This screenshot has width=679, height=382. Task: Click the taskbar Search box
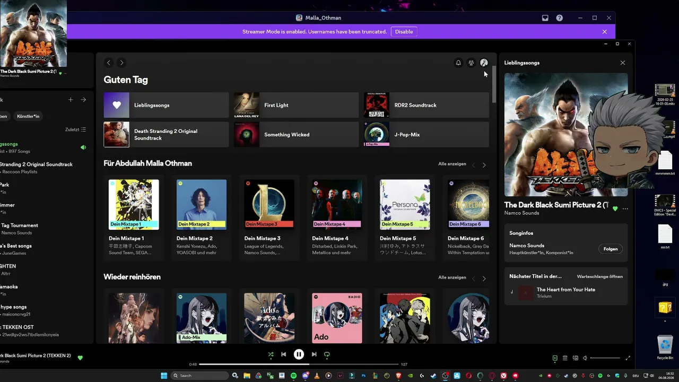pos(201,376)
